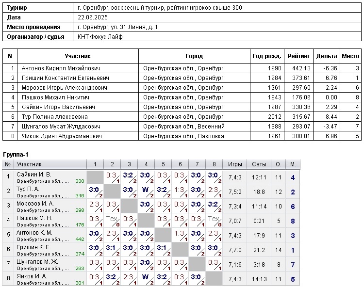Select the Год рожд. column header
This screenshot has height=288, width=364.
click(x=267, y=56)
